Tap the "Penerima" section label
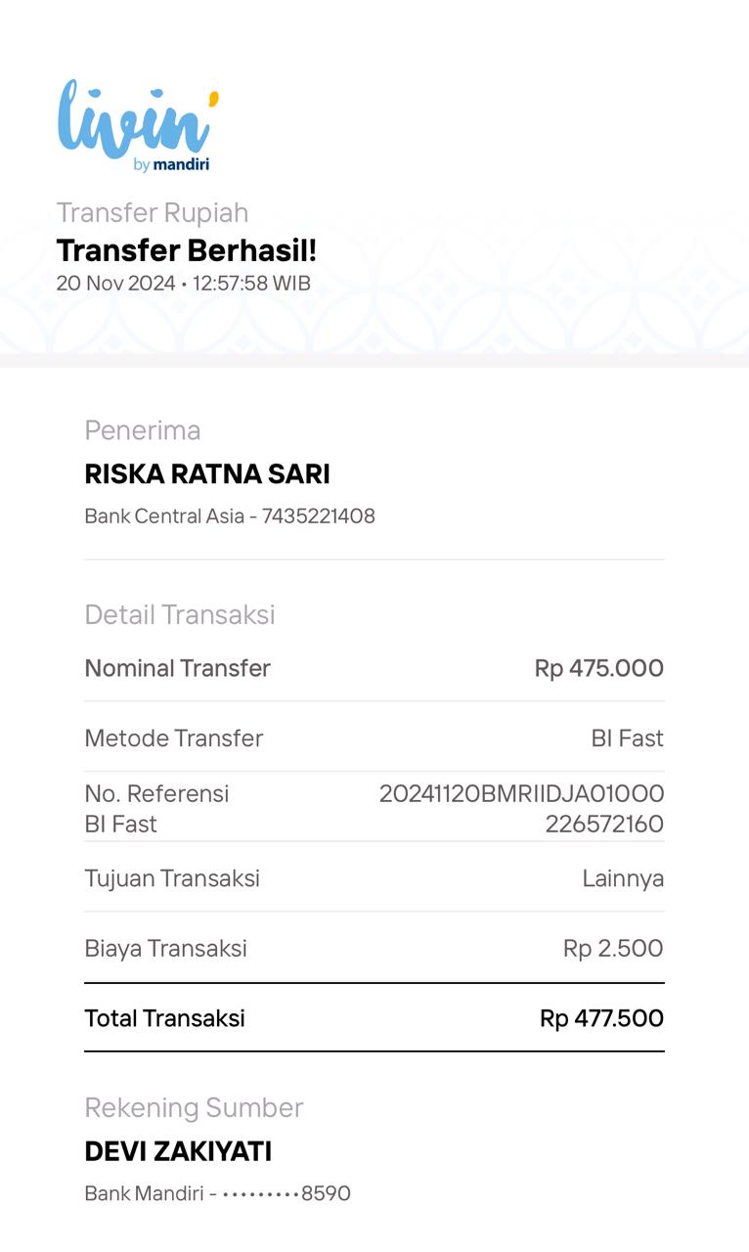This screenshot has width=749, height=1252. (143, 430)
